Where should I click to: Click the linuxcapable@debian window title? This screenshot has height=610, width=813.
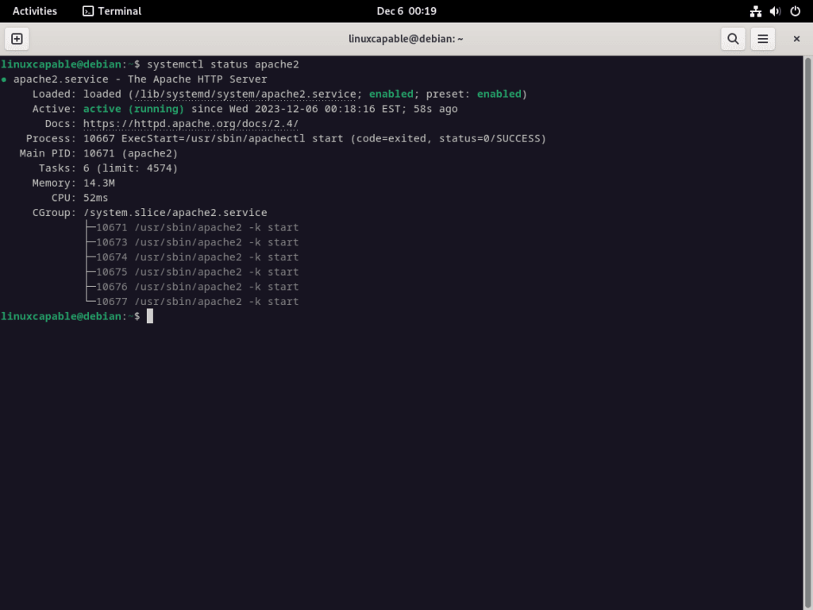point(406,38)
